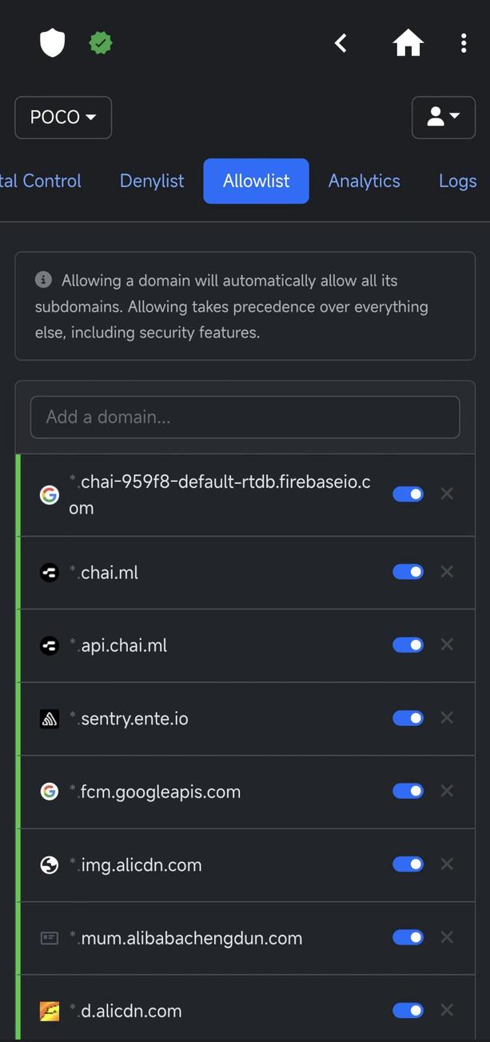The height and width of the screenshot is (1042, 490).
Task: Turn off allowing sentry.ente.io
Action: [408, 717]
